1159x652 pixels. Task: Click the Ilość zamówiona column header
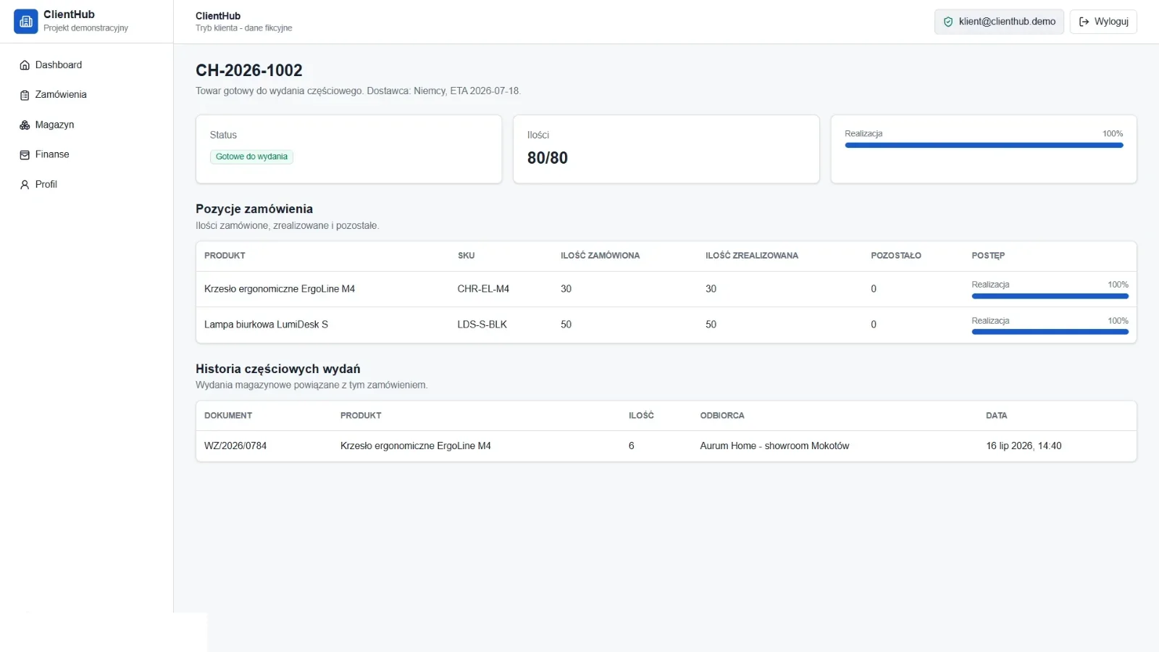[600, 256]
